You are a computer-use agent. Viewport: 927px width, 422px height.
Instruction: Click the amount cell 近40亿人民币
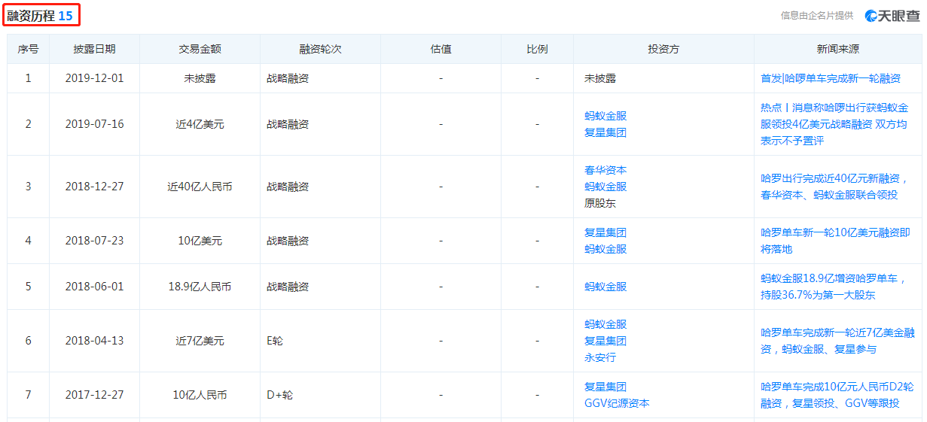tap(200, 187)
